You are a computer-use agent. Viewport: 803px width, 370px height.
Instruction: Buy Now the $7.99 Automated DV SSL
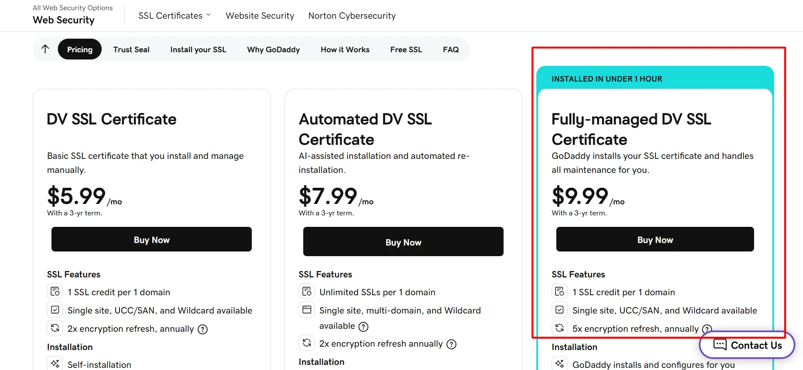[403, 242]
